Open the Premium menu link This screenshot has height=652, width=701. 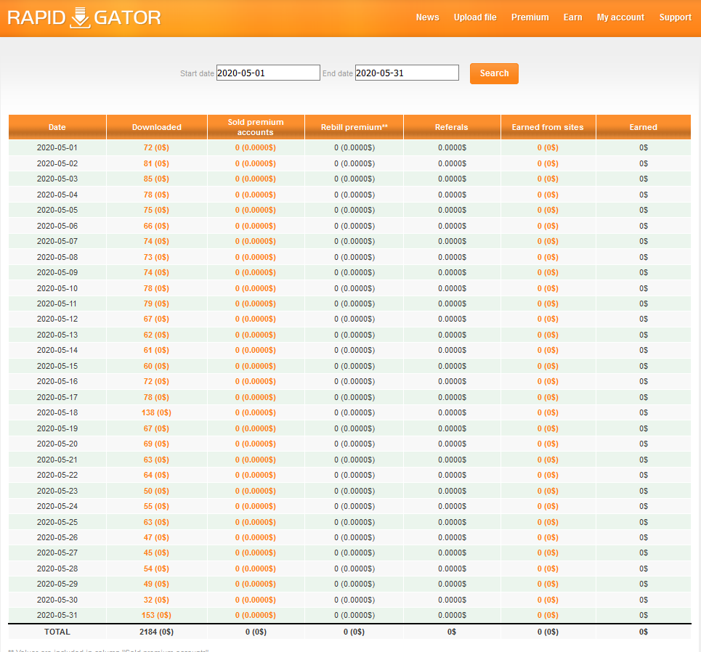click(530, 17)
